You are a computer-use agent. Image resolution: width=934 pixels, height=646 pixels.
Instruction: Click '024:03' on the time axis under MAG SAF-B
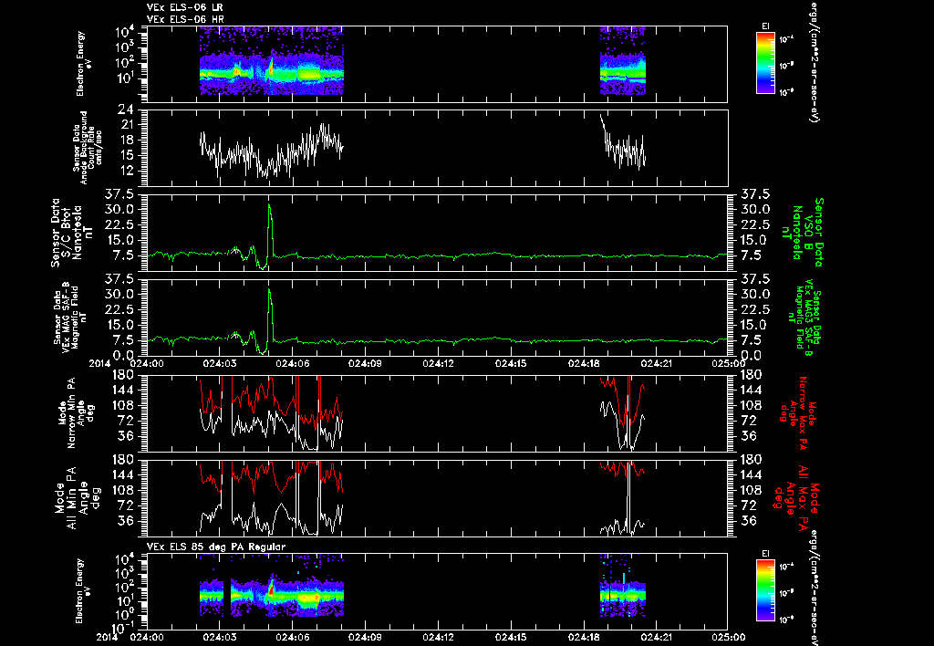pos(220,362)
